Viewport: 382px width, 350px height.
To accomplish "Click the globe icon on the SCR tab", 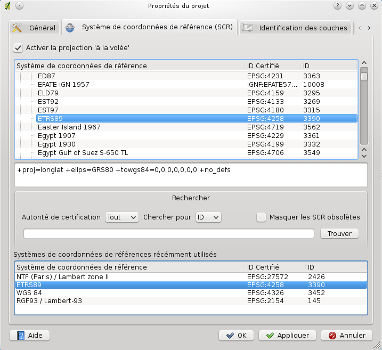I will tap(71, 27).
